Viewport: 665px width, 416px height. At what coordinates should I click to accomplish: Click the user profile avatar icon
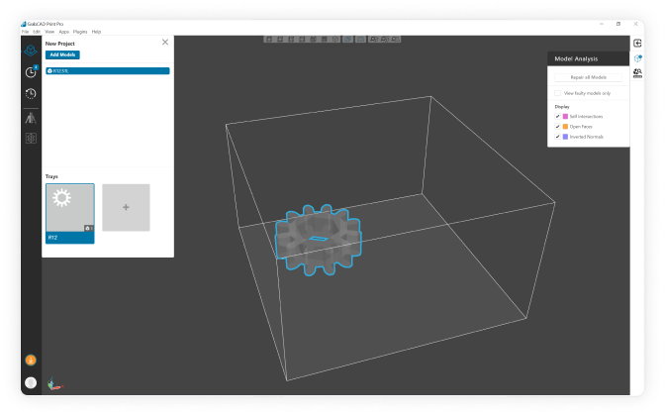(x=31, y=382)
